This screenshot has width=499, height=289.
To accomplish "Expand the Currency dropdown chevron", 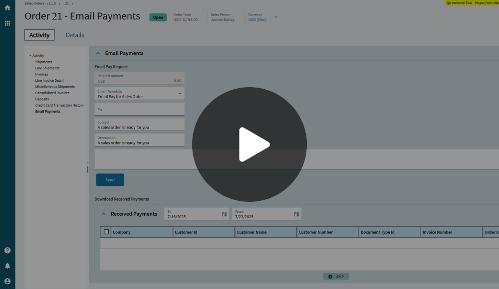I will [x=276, y=17].
